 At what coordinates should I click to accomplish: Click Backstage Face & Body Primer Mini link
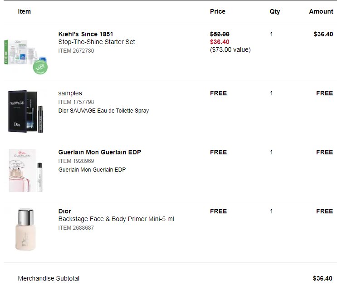tap(116, 219)
